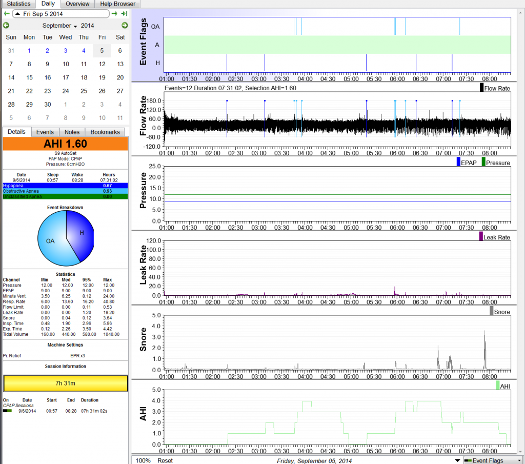Select the Events tab
Viewport: 525px width, 464px height.
(45, 132)
